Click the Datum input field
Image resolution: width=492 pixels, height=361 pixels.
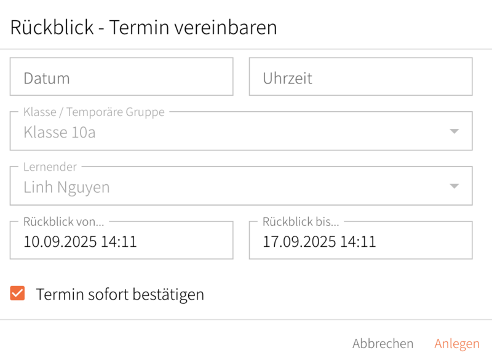click(121, 77)
